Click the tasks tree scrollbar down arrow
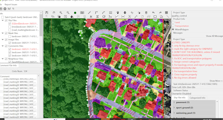Viewport: 223px width, 120px height. click(x=41, y=61)
